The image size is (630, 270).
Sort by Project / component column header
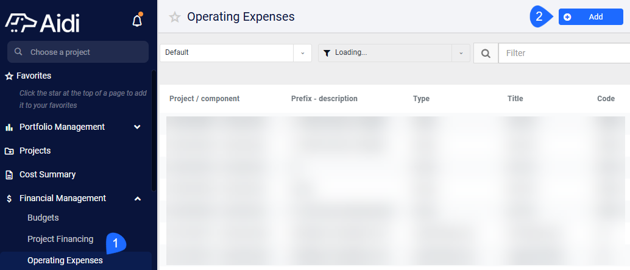pyautogui.click(x=205, y=99)
